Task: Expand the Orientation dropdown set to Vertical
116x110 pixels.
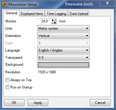Action: click(63, 36)
